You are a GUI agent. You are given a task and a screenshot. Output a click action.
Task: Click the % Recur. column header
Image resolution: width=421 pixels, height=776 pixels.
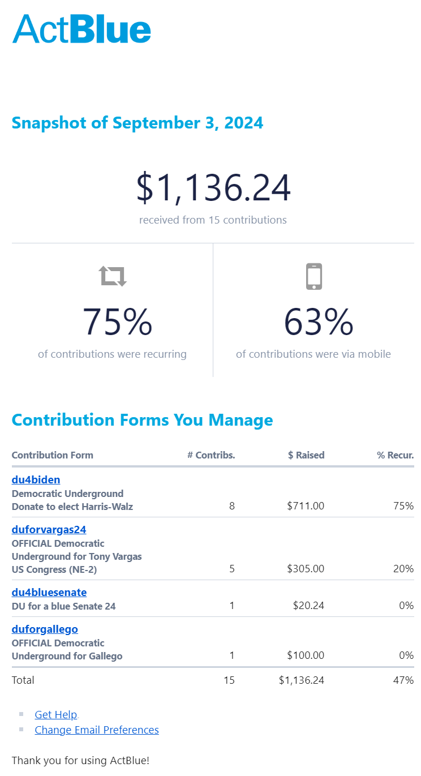[396, 455]
